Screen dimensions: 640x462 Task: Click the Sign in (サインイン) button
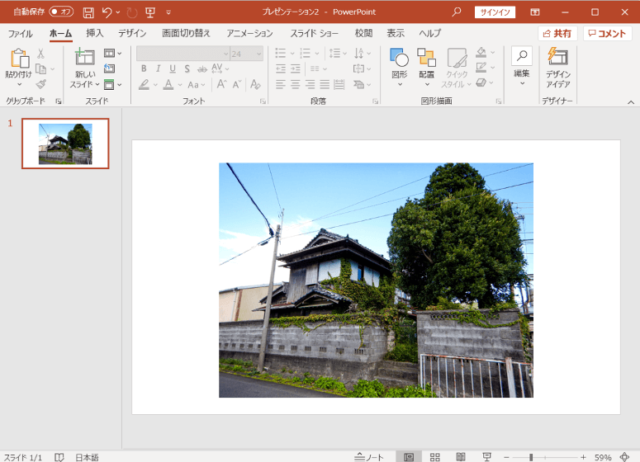(495, 12)
